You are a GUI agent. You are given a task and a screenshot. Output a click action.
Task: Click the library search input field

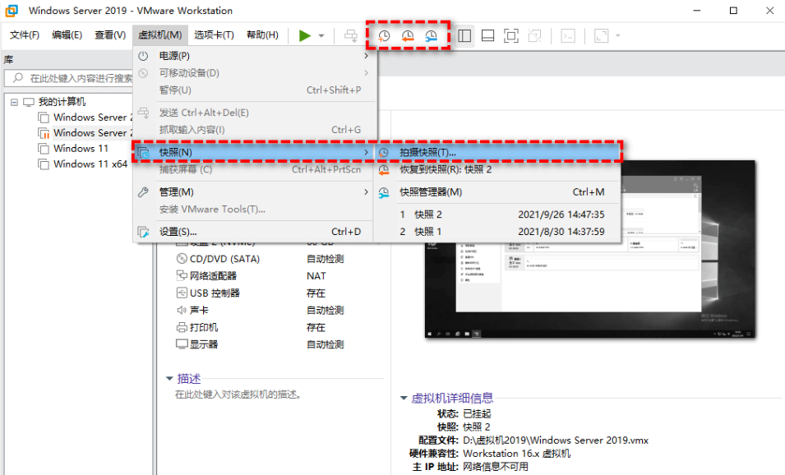(69, 78)
